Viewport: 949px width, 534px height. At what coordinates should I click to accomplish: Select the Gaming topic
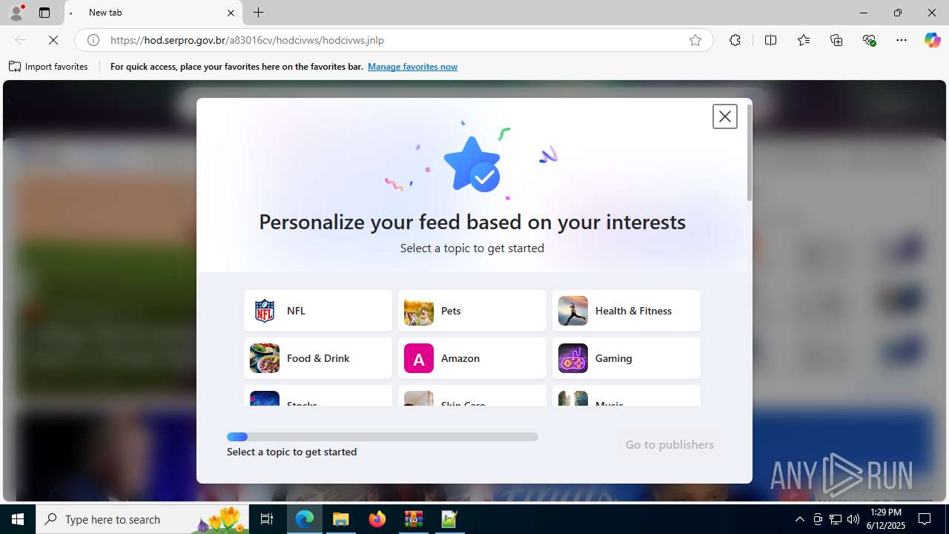coord(626,358)
